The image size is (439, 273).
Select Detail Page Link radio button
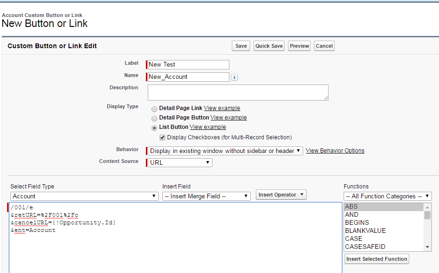154,109
